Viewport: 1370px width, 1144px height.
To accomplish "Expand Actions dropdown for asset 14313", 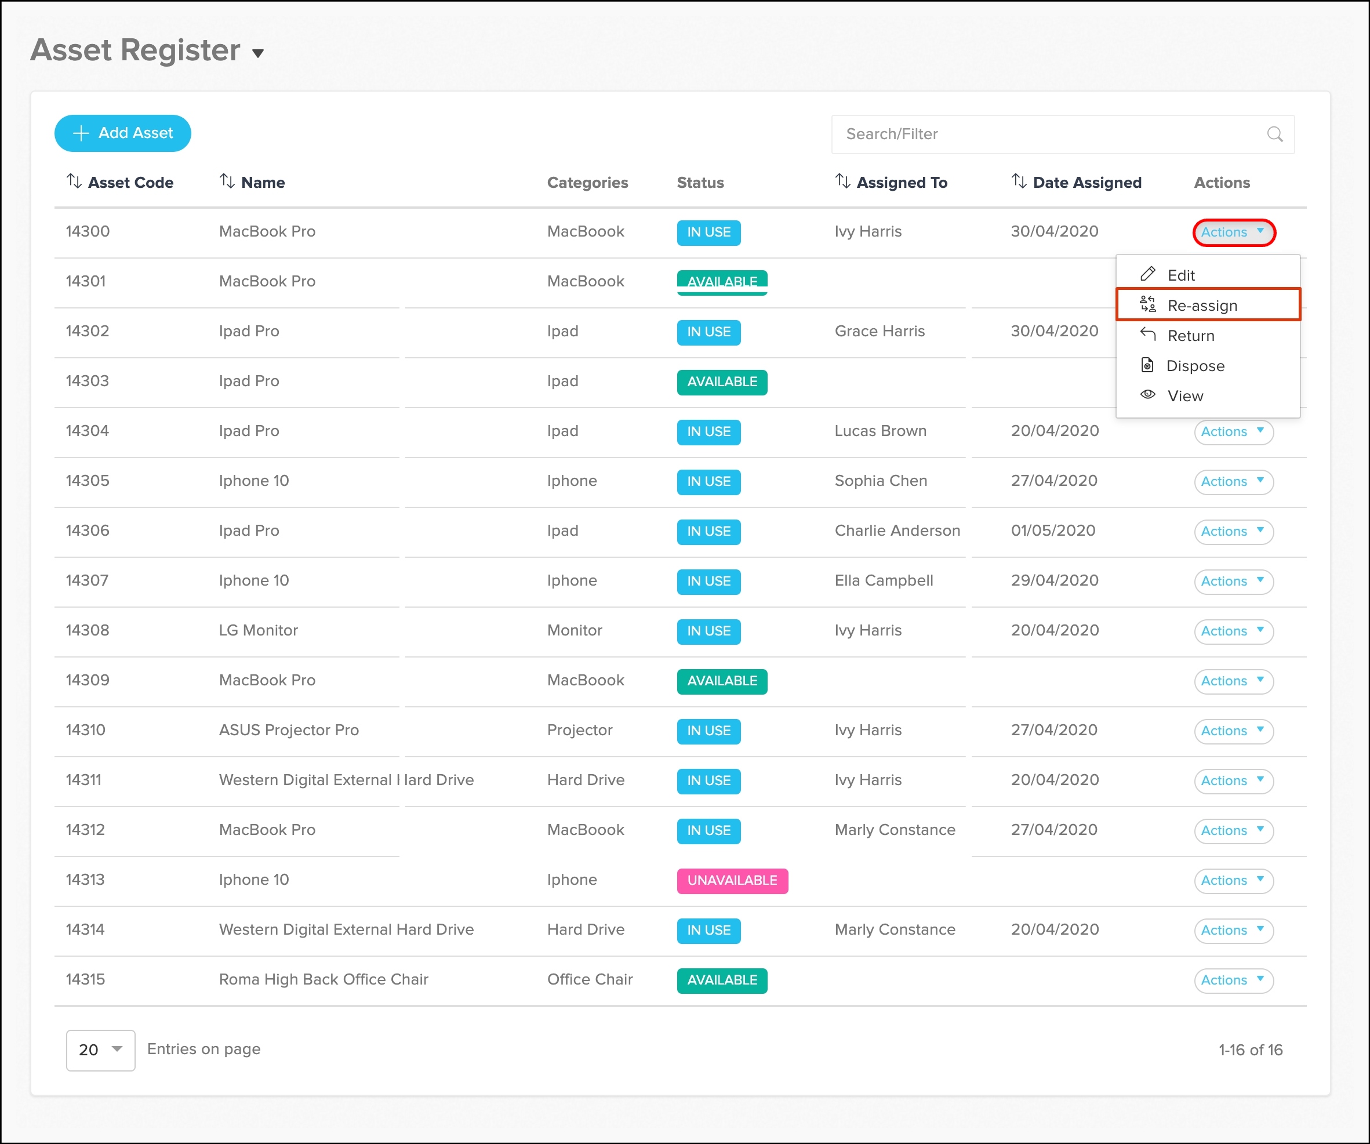I will pyautogui.click(x=1233, y=880).
